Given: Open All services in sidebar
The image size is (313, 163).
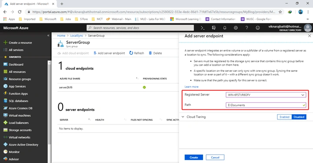Looking at the screenshot, I should (x=16, y=50).
